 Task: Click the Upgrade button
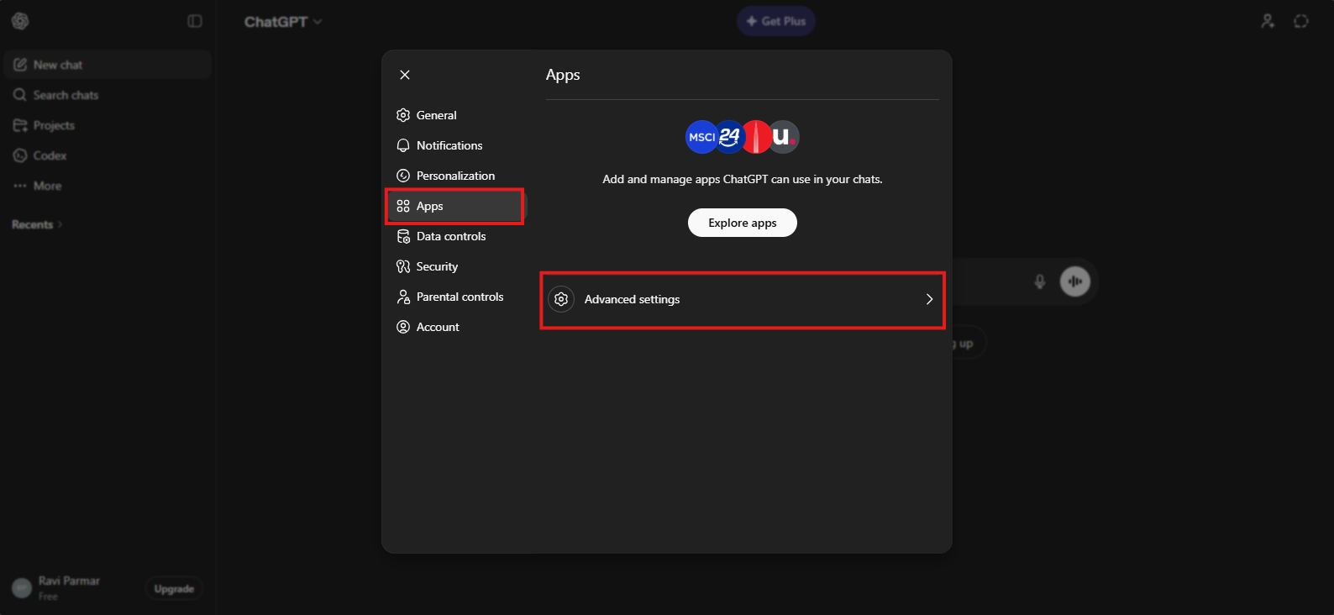coord(174,589)
